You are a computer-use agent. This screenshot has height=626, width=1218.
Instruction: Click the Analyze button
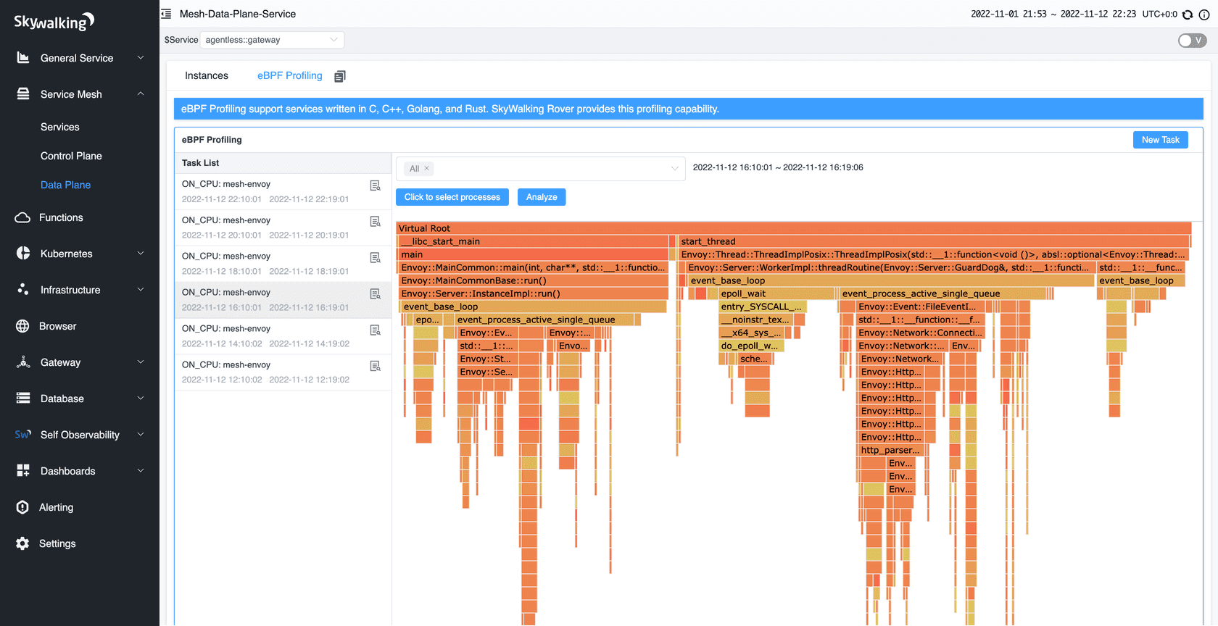tap(542, 197)
